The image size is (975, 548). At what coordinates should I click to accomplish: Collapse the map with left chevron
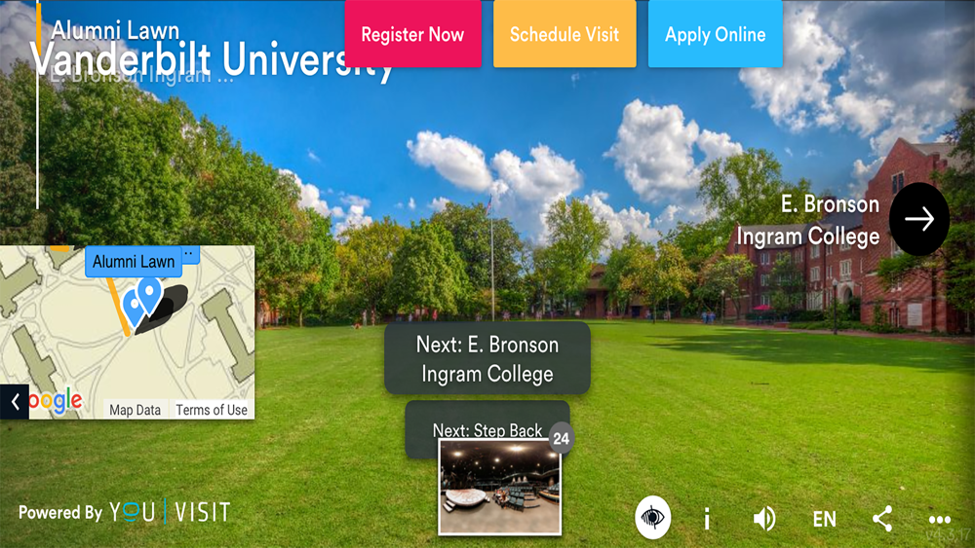(x=15, y=402)
